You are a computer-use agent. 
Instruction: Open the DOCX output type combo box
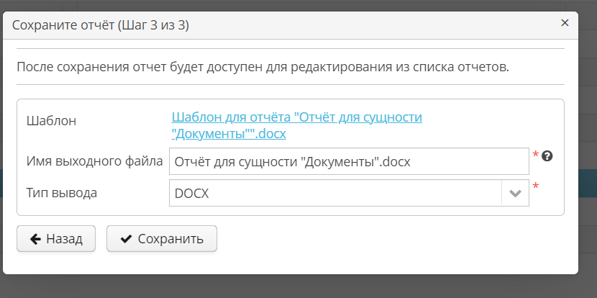pyautogui.click(x=335, y=194)
